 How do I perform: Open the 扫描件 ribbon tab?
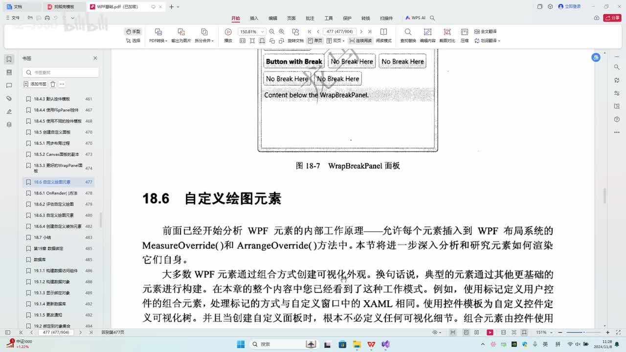click(386, 18)
